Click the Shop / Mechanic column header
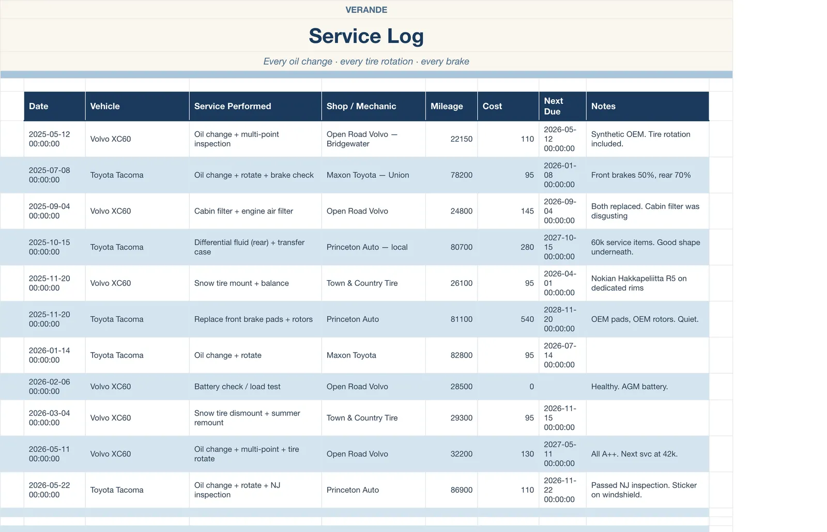The image size is (827, 532). [x=374, y=106]
